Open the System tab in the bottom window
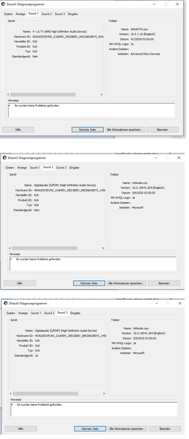 (x=11, y=313)
